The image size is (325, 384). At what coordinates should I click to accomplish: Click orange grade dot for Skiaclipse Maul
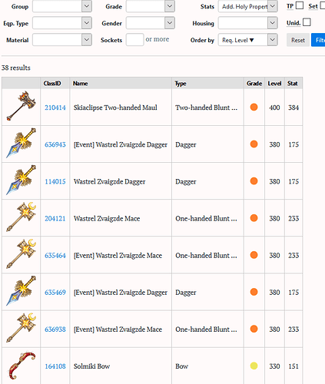[254, 107]
